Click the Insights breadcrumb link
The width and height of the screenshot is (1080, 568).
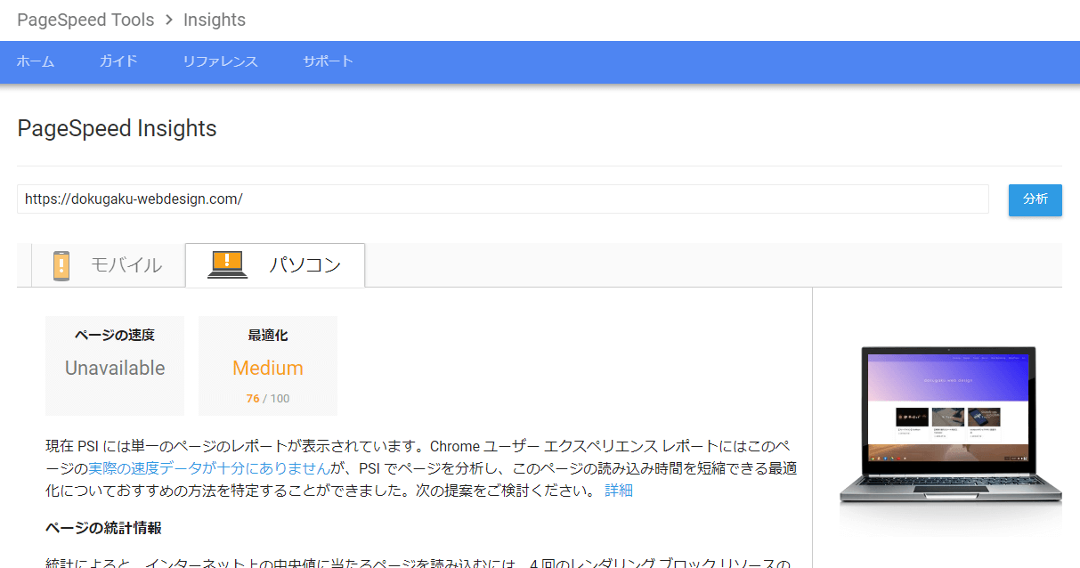(215, 20)
